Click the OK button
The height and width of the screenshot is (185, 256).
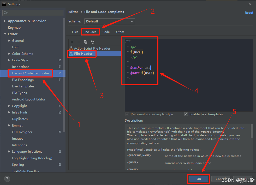point(199,179)
